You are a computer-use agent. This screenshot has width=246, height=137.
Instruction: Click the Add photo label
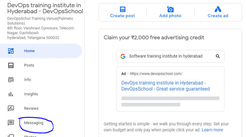170,16
